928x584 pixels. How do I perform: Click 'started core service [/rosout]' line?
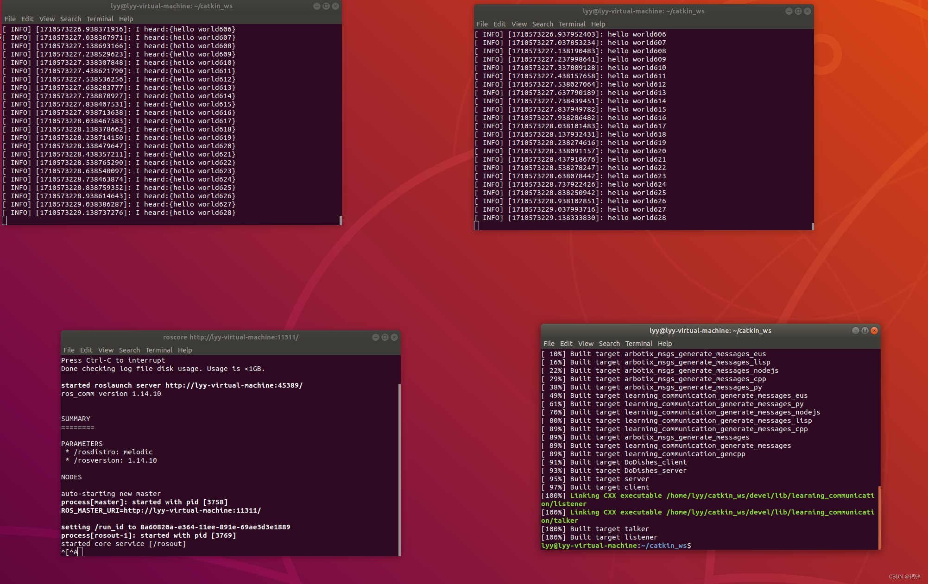pyautogui.click(x=124, y=544)
